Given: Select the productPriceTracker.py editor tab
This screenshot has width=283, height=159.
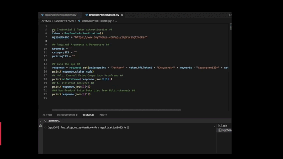Looking at the screenshot, I should coord(104,15).
